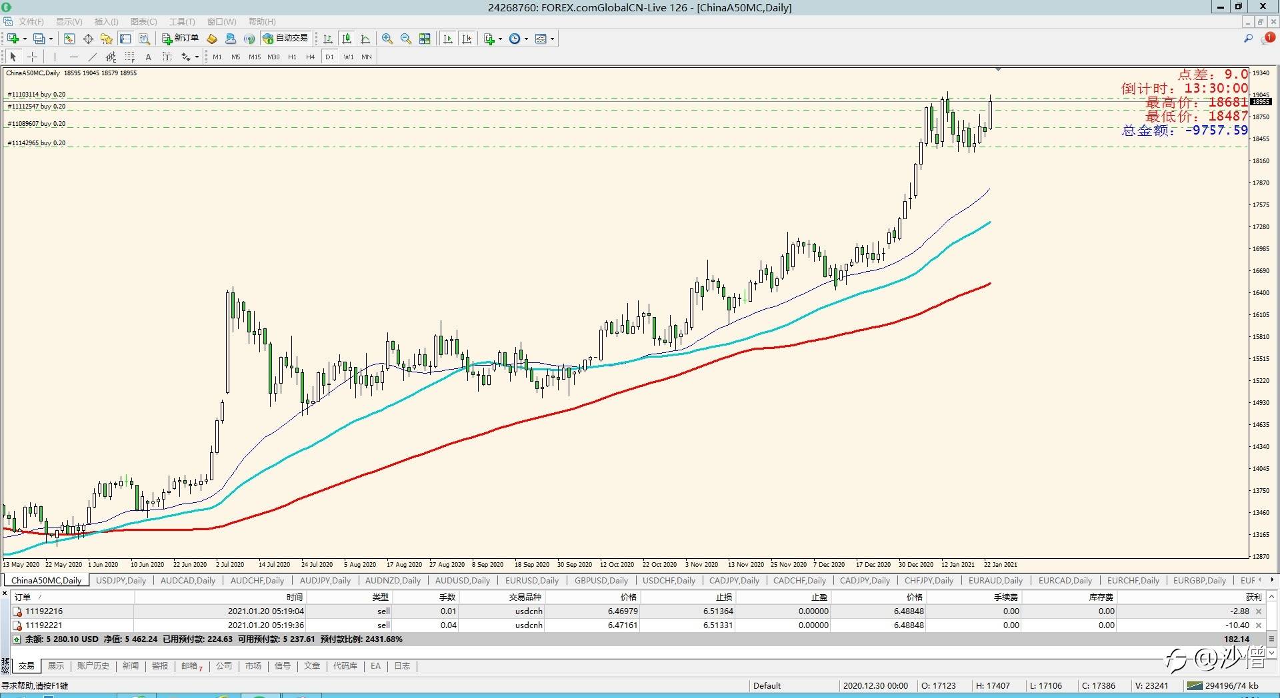Click the 新订单 new order button
1280x698 pixels.
click(180, 39)
